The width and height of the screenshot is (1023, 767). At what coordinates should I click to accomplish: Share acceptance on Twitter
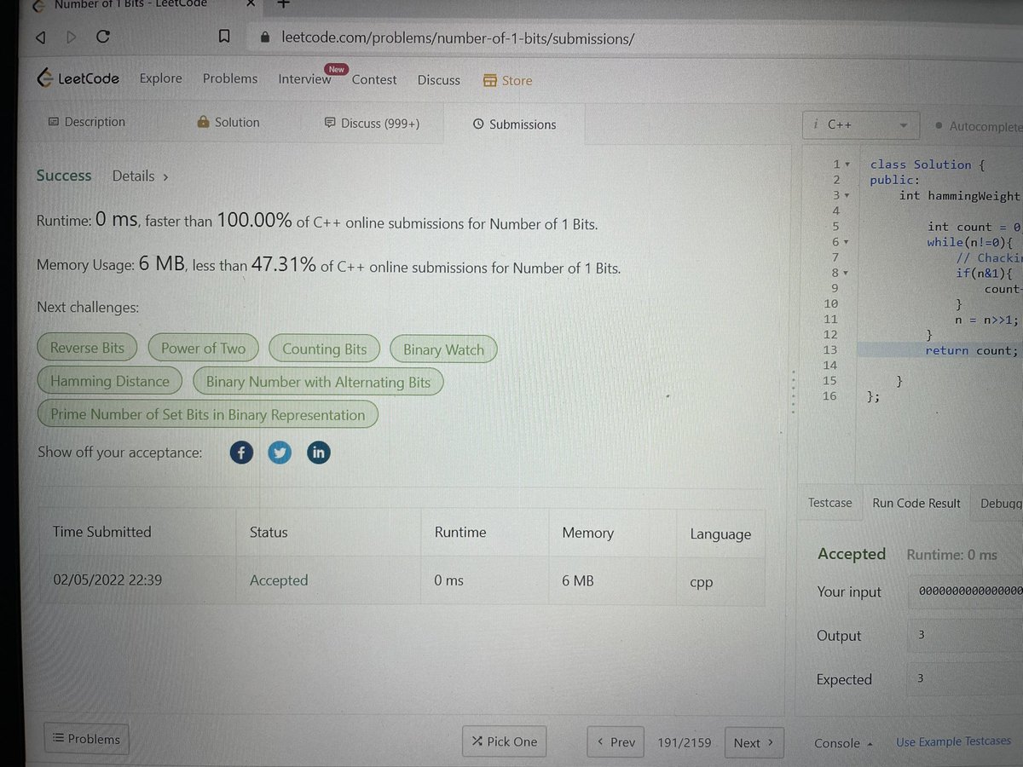pos(280,453)
